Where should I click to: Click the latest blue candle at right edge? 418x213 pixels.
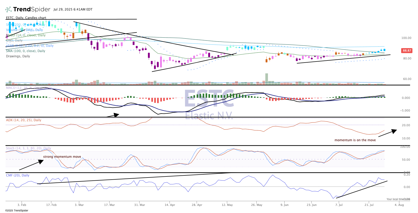pos(384,50)
